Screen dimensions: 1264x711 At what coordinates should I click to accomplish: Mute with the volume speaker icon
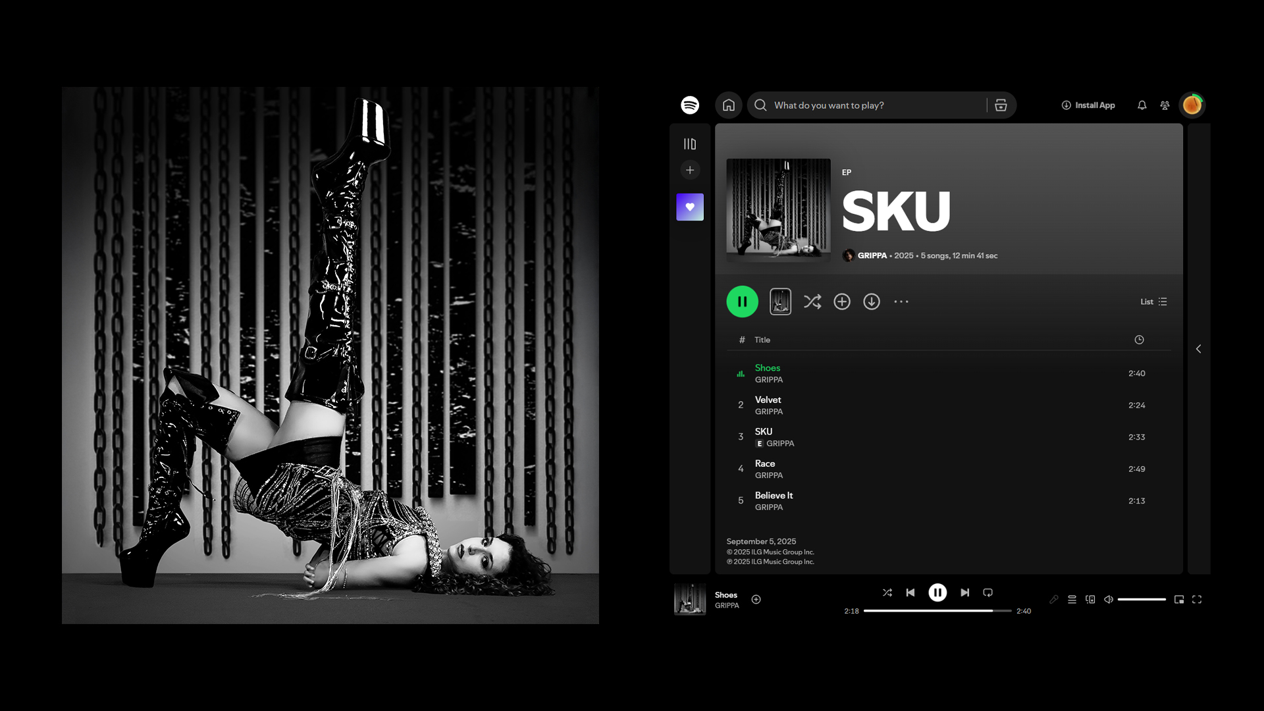(1109, 599)
